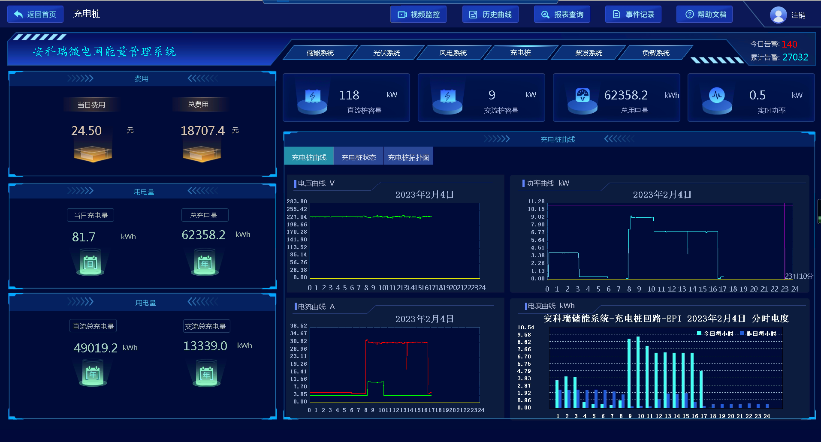Click the real-time power waveform icon
The image size is (821, 442).
[x=717, y=96]
